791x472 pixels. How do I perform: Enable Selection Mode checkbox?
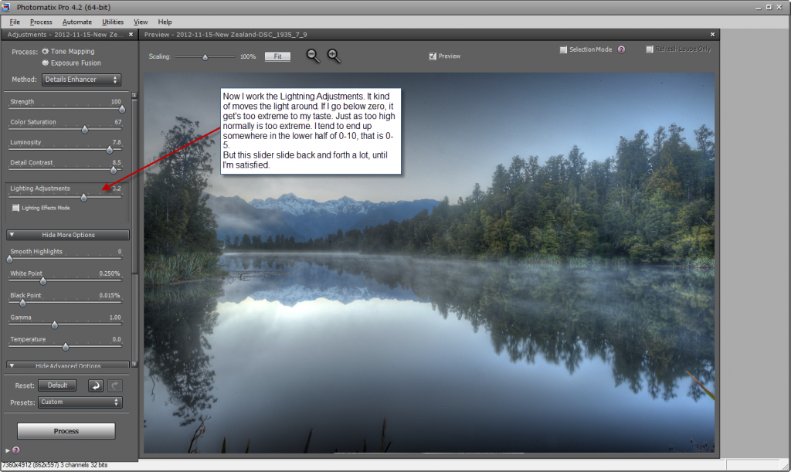tap(563, 49)
